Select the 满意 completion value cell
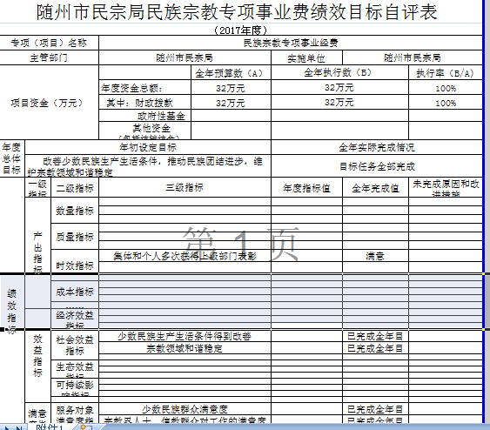490x430 pixels. pos(375,256)
